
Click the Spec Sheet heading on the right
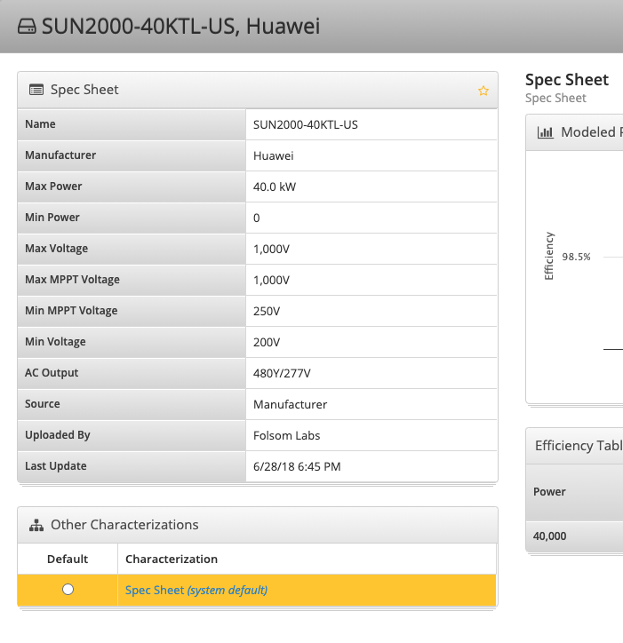coord(567,80)
